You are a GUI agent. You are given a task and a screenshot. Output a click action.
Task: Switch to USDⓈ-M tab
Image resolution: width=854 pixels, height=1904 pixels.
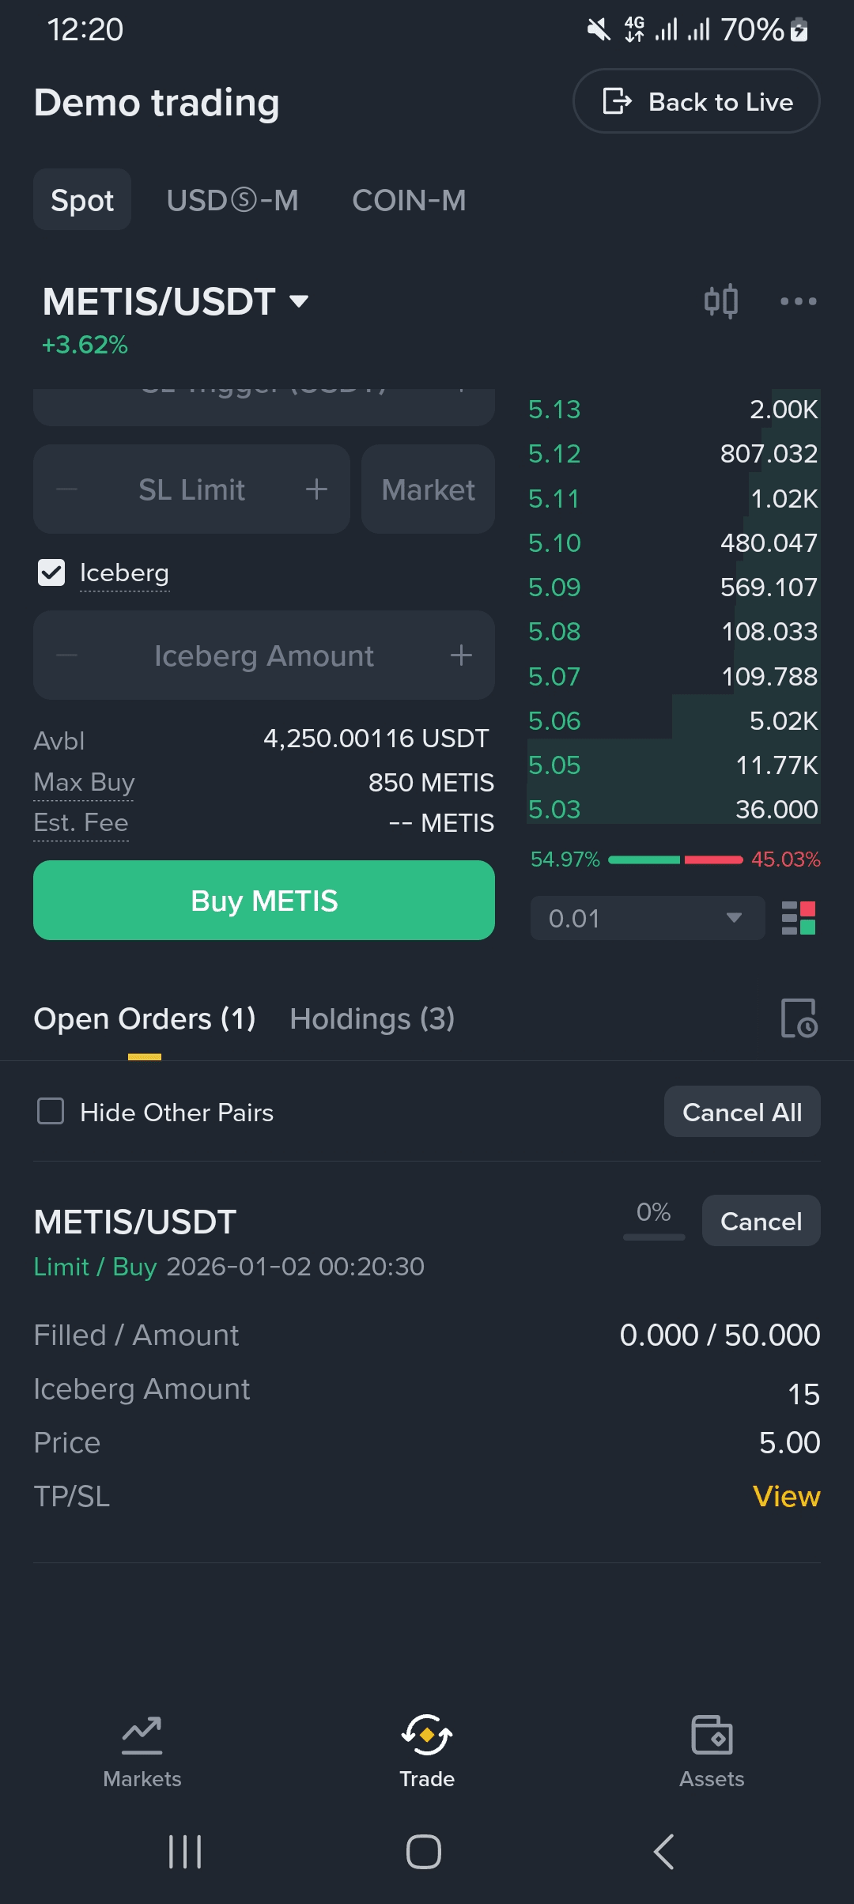(232, 200)
